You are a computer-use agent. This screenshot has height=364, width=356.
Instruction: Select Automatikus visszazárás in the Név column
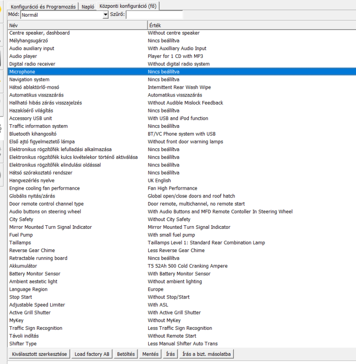click(36, 95)
